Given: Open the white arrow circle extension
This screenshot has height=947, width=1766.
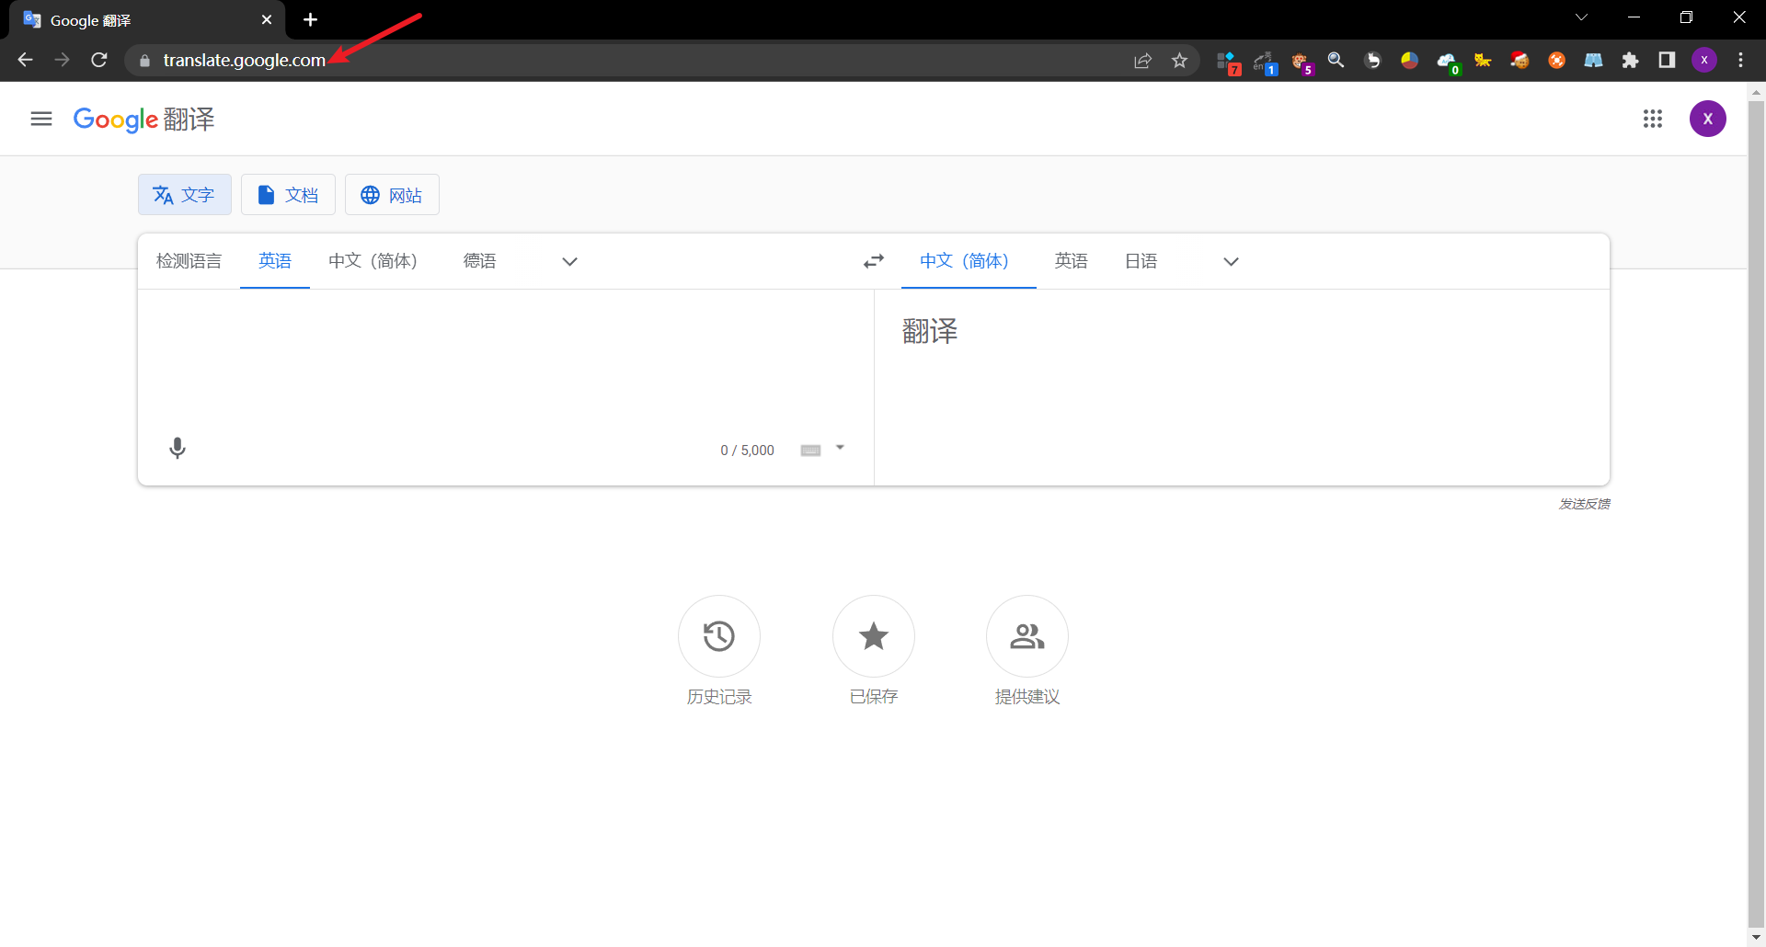Looking at the screenshot, I should point(1373,61).
